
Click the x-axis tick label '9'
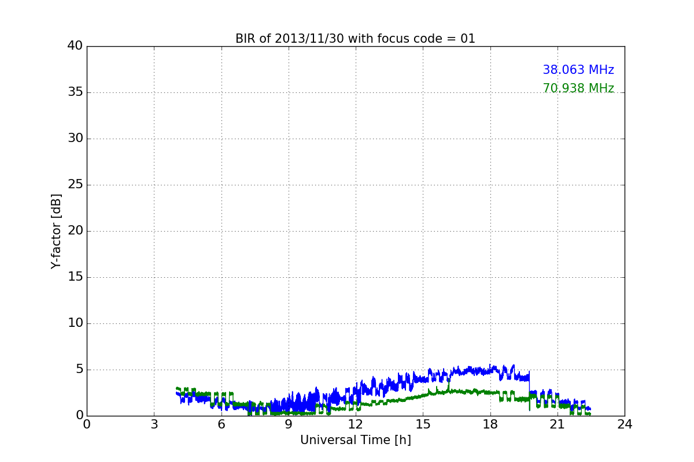(x=289, y=425)
